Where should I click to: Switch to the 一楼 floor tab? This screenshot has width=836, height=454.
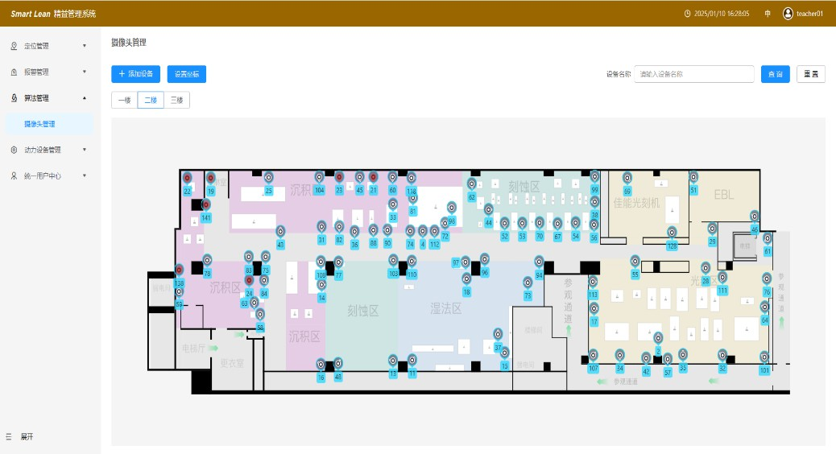(124, 100)
